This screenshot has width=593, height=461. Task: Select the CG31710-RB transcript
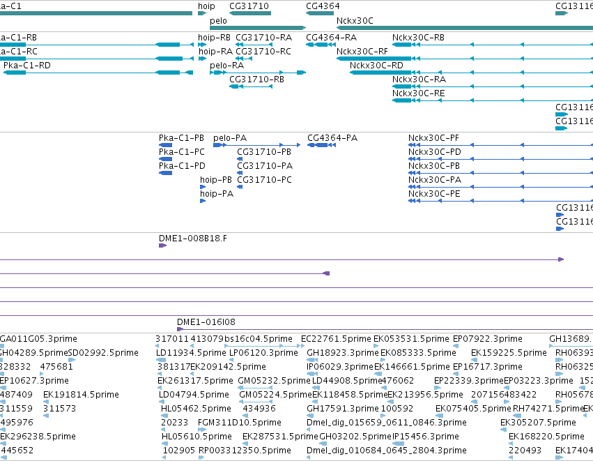click(x=251, y=86)
